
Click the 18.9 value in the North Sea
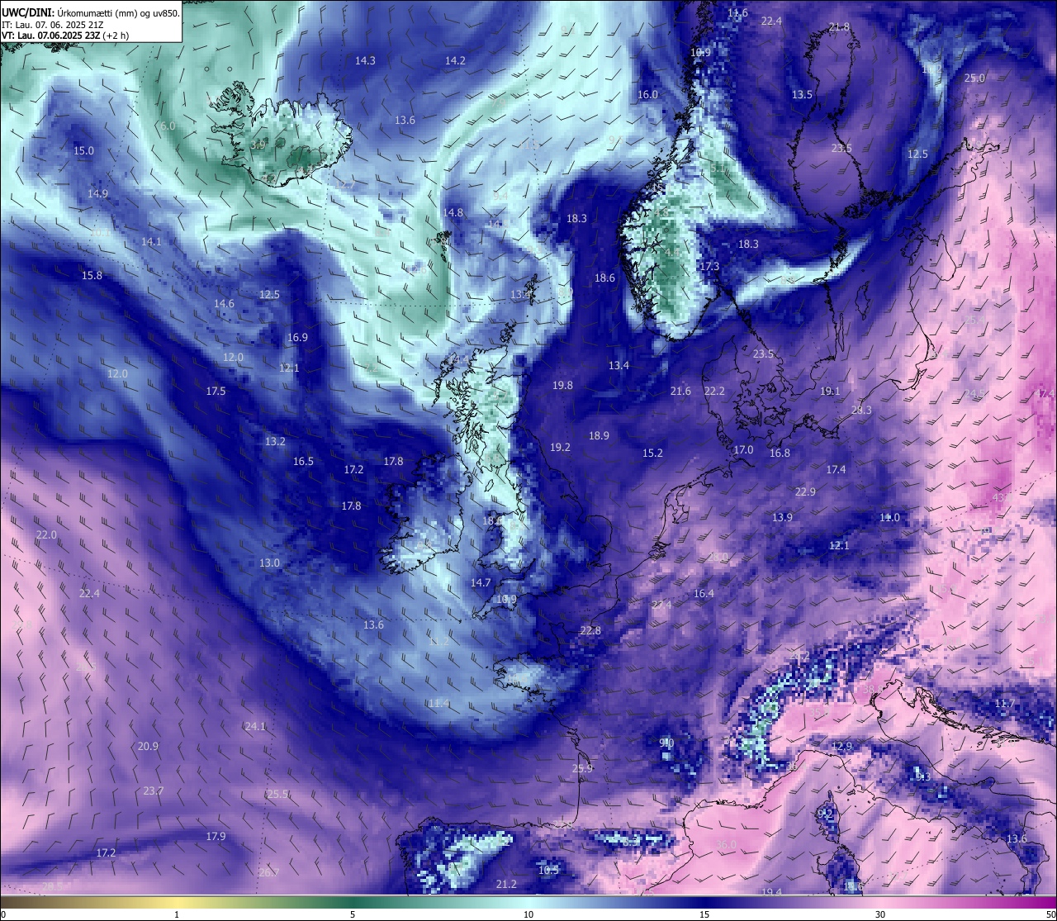point(599,435)
